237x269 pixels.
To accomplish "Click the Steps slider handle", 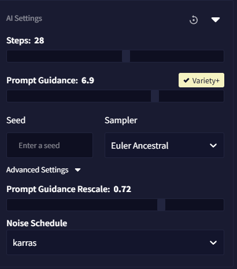I will 126,56.
